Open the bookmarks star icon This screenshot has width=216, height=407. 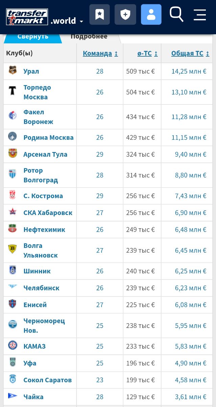pyautogui.click(x=100, y=15)
